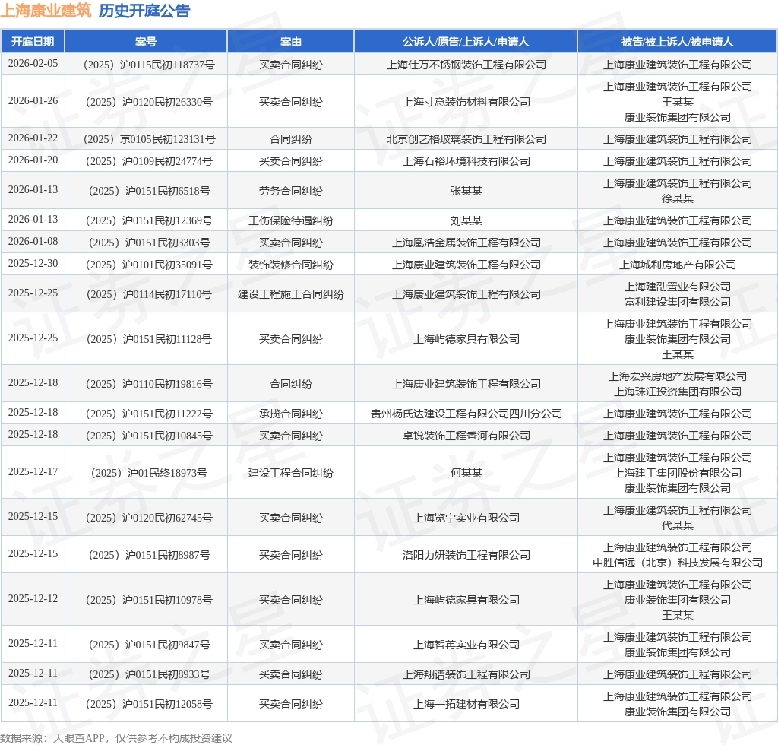Select the 被告/被上诉人/被申请人 column header

coord(677,42)
